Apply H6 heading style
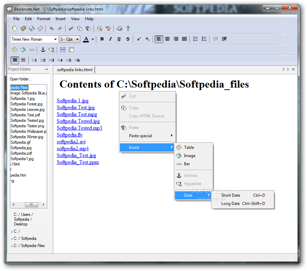Screen dimensions: 307x271 pyautogui.click(x=77, y=60)
